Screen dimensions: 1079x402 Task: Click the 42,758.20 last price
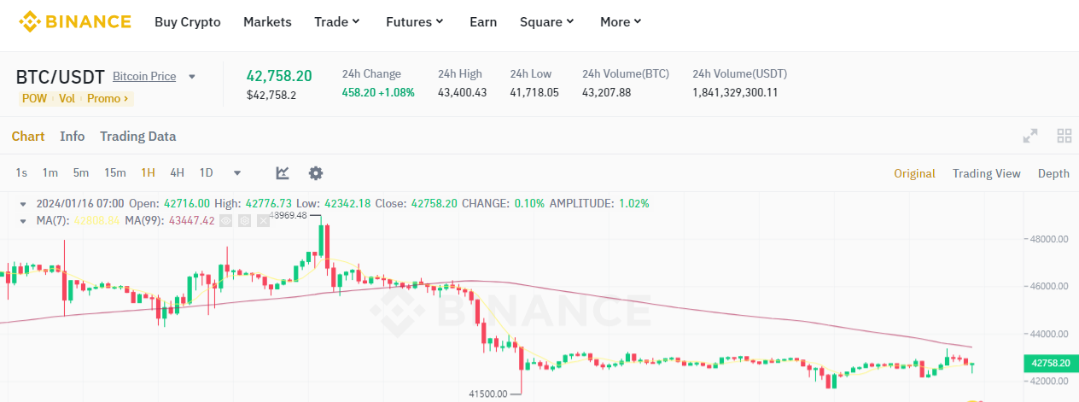tap(279, 75)
